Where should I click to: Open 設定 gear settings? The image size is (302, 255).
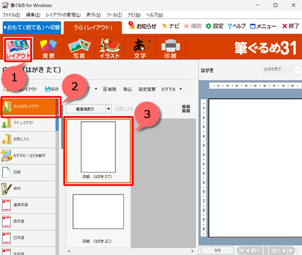pyautogui.click(x=214, y=26)
